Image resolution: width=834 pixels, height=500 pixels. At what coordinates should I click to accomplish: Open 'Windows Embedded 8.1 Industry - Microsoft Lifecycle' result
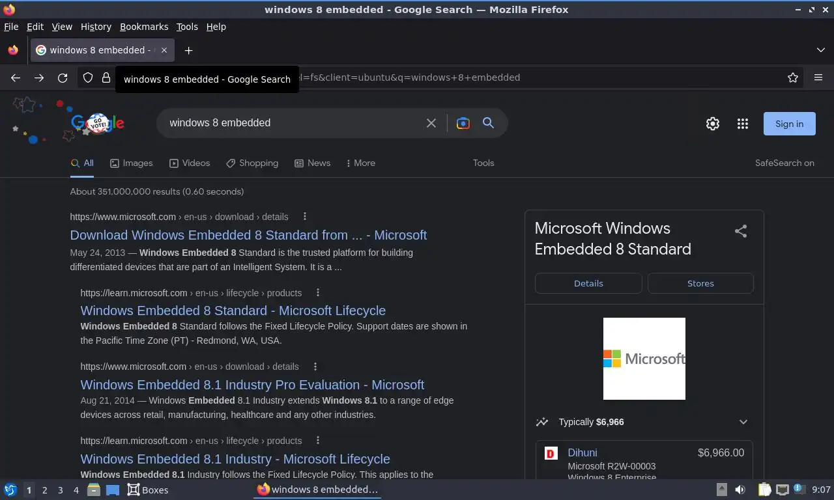coord(235,459)
